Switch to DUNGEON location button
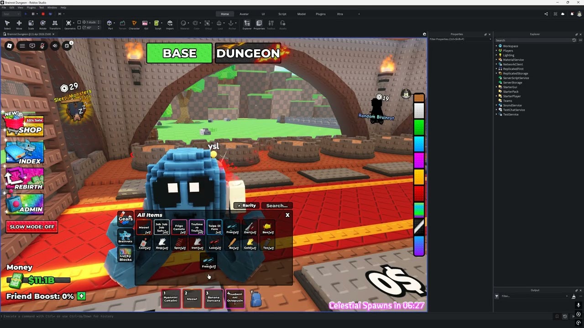The height and width of the screenshot is (328, 584). coord(248,53)
